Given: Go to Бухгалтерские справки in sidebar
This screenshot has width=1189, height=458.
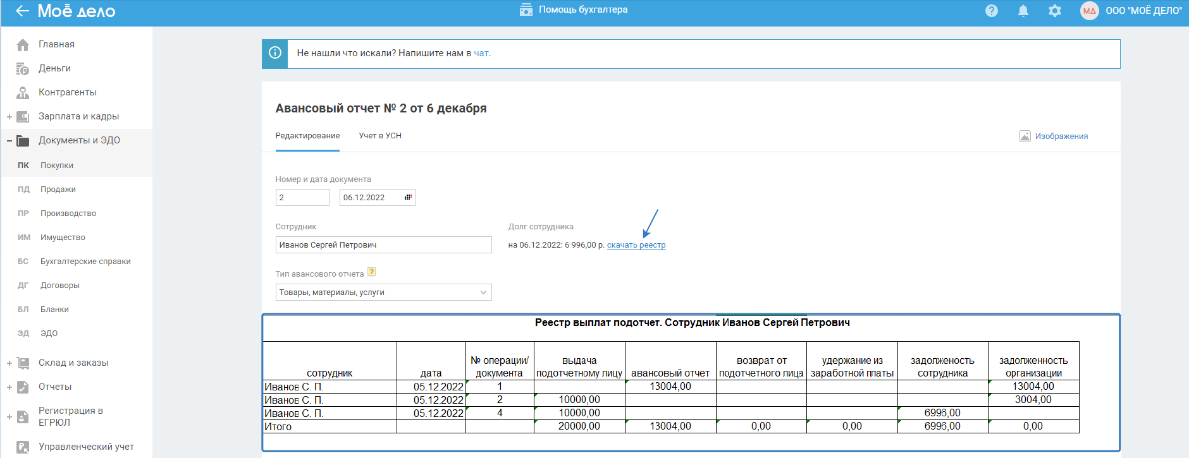Looking at the screenshot, I should pos(85,262).
